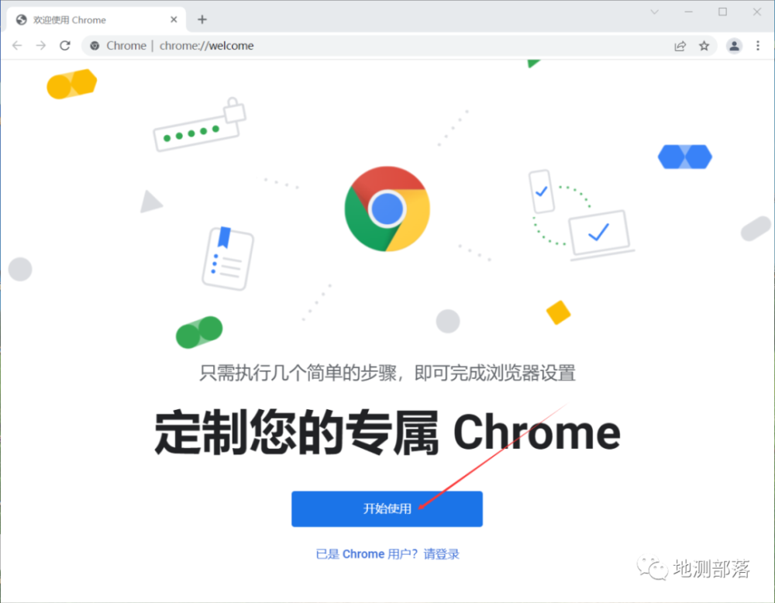775x603 pixels.
Task: Open the share this page icon
Action: point(680,46)
